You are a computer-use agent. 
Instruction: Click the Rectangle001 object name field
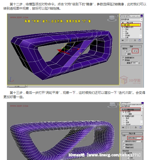coord(131,103)
